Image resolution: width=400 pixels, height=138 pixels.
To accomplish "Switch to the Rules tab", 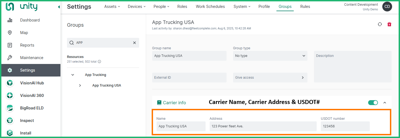I will click(x=305, y=7).
